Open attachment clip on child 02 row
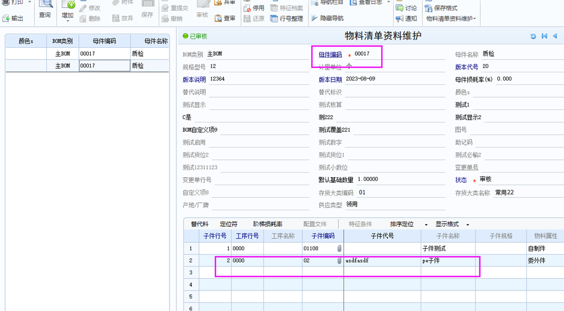 (339, 261)
